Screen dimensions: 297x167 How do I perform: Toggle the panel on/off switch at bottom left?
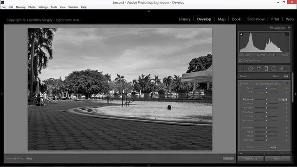(x=241, y=153)
